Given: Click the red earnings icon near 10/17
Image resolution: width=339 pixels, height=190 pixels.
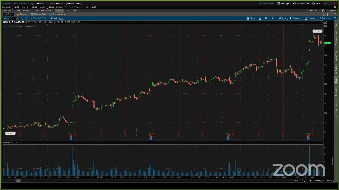Looking at the screenshot, I should [71, 136].
